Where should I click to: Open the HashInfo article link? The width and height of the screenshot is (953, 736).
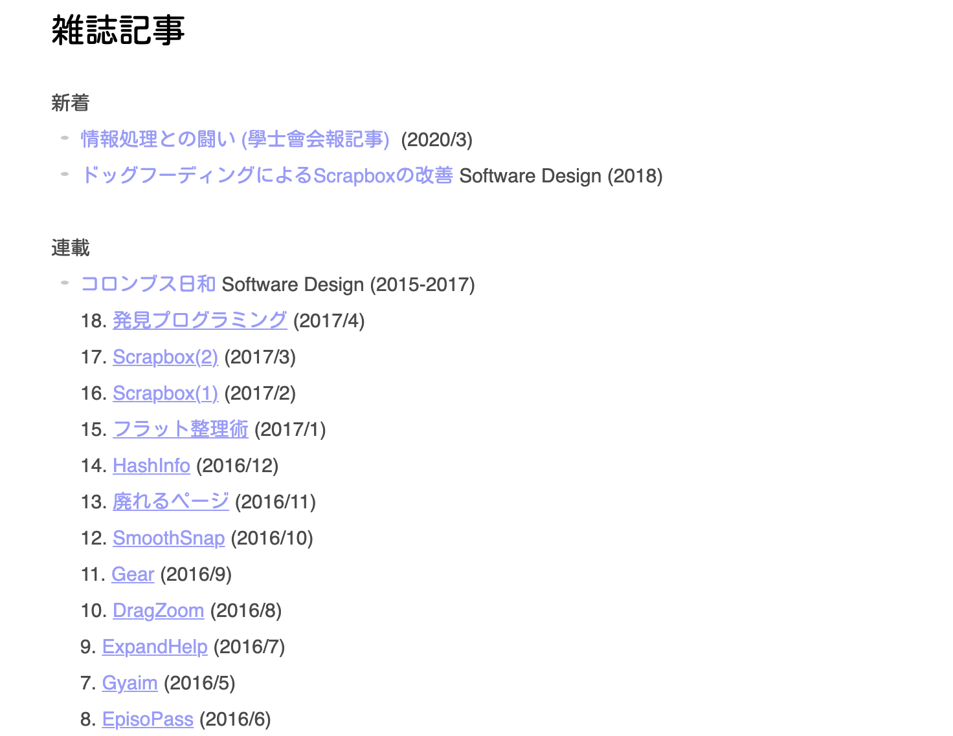(151, 466)
